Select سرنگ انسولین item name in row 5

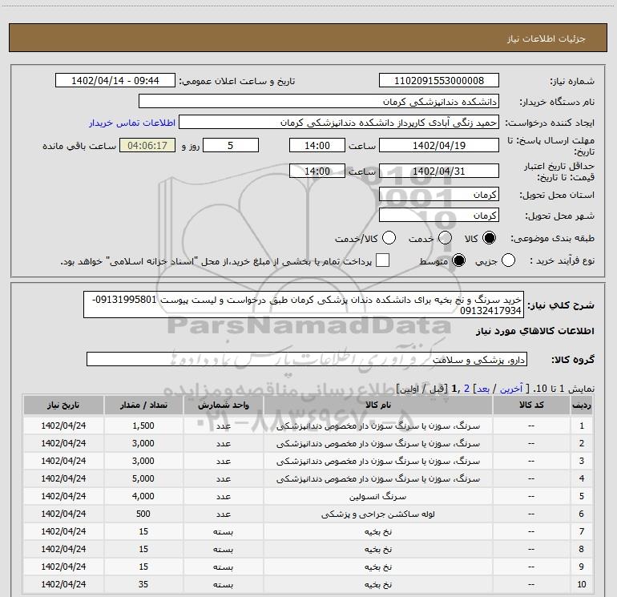click(377, 496)
